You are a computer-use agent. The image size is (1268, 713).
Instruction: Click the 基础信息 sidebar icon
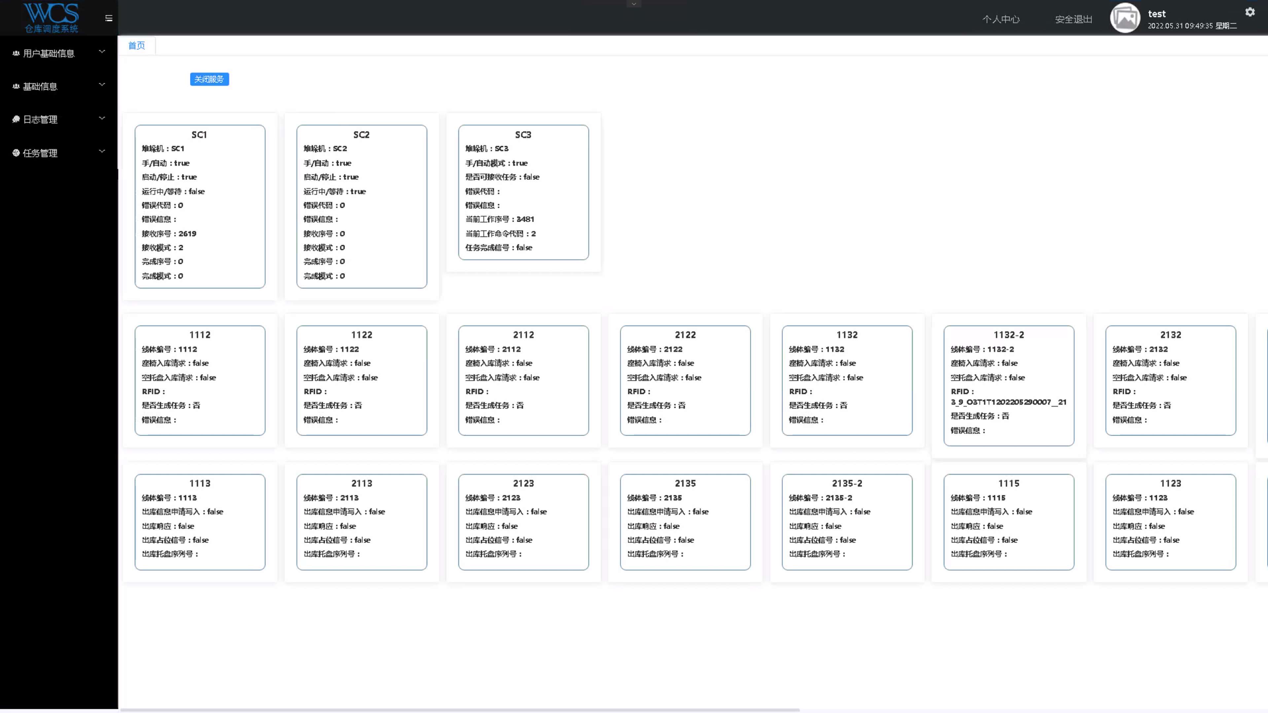pos(16,86)
